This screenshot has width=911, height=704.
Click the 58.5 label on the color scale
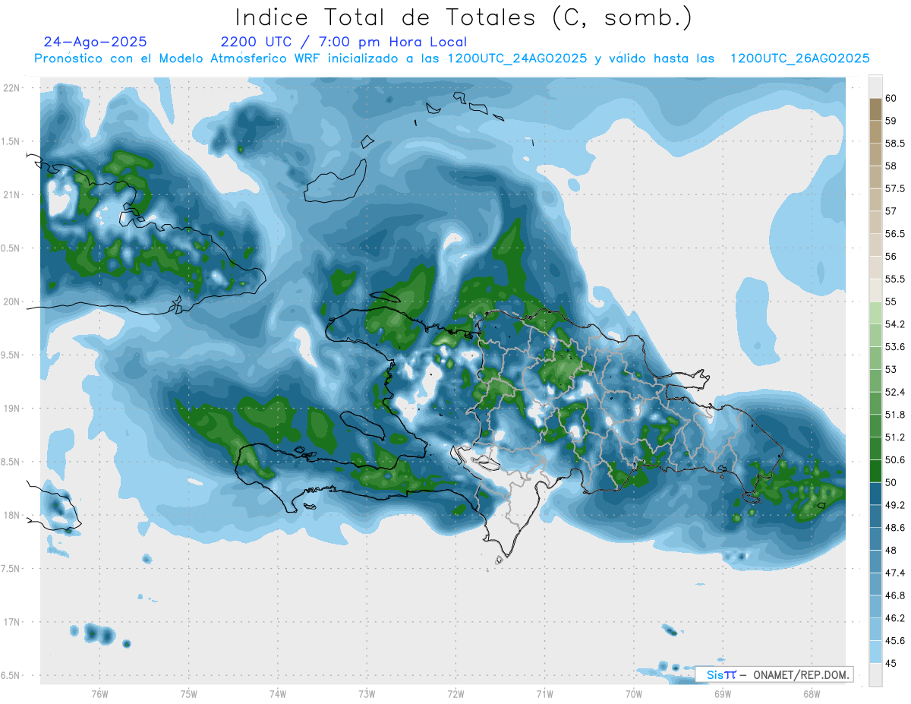point(894,144)
